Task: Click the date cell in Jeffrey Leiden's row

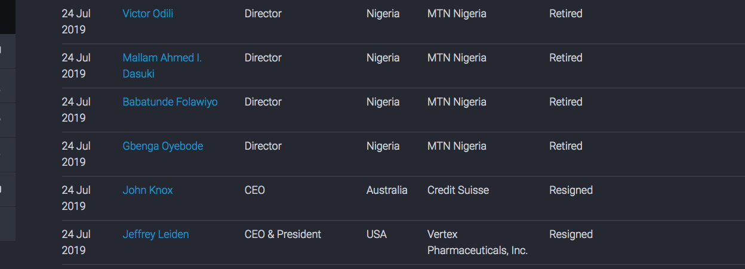Action: coord(76,242)
